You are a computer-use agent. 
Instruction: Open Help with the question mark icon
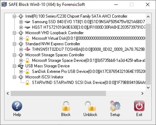17,106
